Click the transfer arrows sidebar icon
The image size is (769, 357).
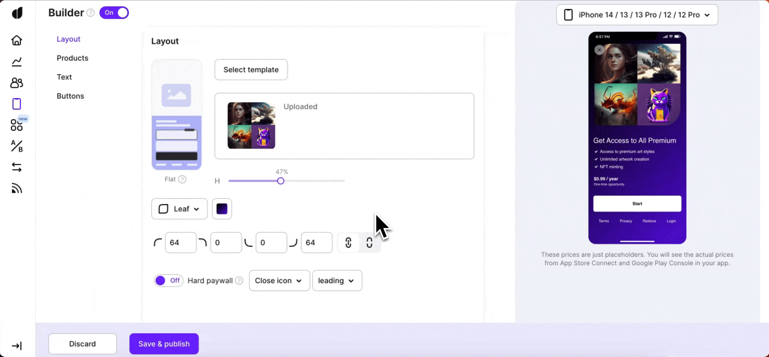point(17,168)
